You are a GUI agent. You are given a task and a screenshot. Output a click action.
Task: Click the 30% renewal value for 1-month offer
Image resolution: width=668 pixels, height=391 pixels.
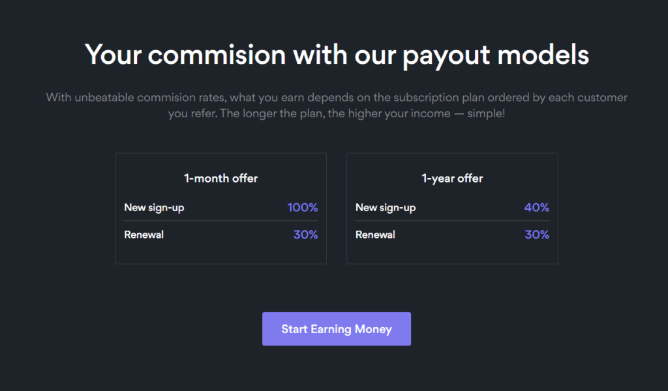(305, 235)
